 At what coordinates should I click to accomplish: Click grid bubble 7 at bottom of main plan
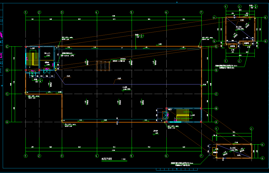(201, 156)
